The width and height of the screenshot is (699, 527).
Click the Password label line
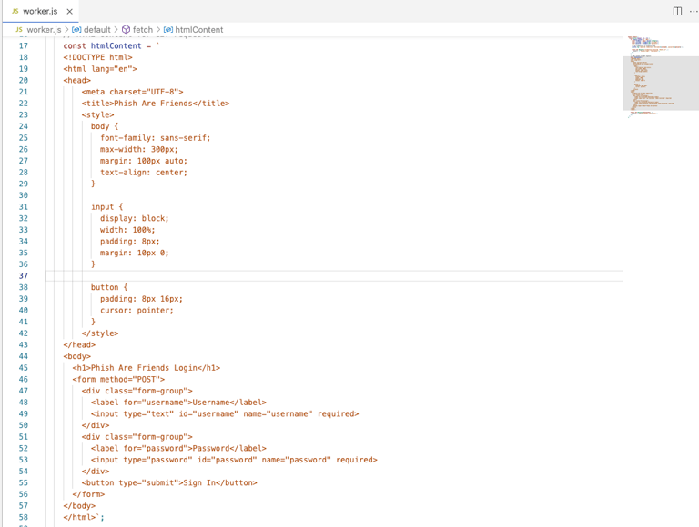(178, 448)
